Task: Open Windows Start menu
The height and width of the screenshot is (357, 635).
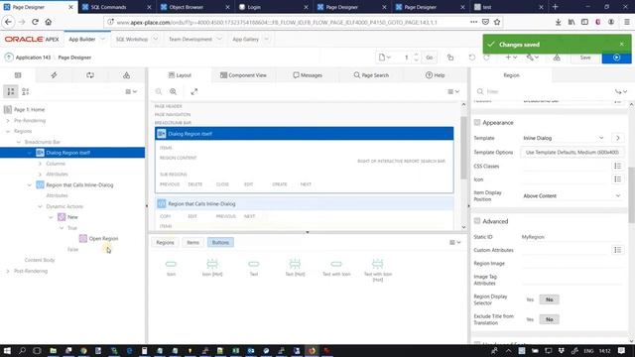Action: click(7, 350)
